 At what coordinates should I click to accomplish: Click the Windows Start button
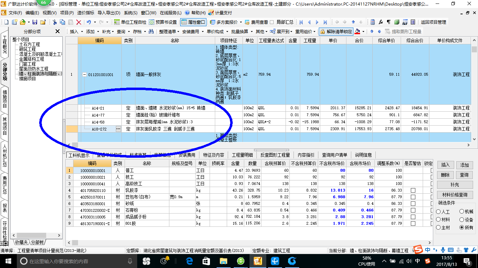coord(8,261)
